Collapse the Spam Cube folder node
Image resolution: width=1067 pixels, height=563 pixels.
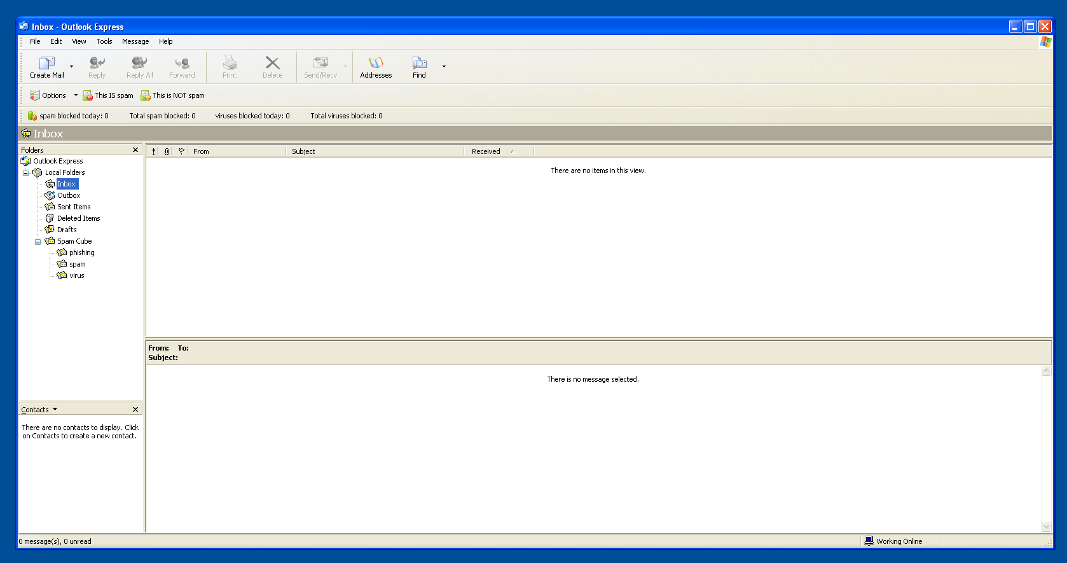[38, 242]
